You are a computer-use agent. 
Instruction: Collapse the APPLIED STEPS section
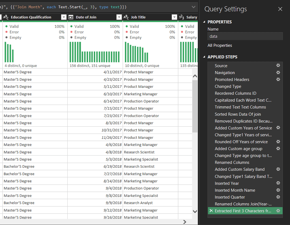[204, 57]
